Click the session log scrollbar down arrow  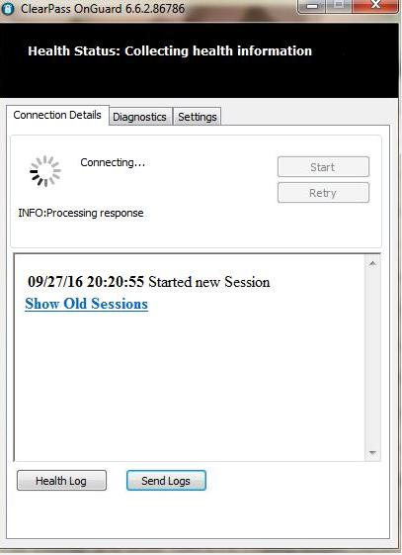coord(372,453)
